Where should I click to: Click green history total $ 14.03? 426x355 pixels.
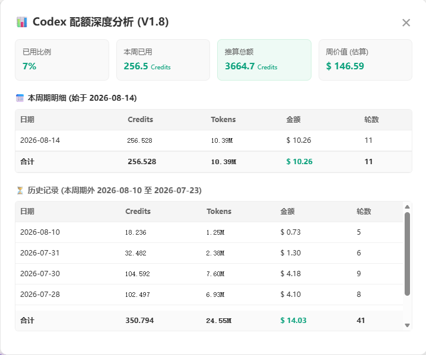pyautogui.click(x=293, y=321)
